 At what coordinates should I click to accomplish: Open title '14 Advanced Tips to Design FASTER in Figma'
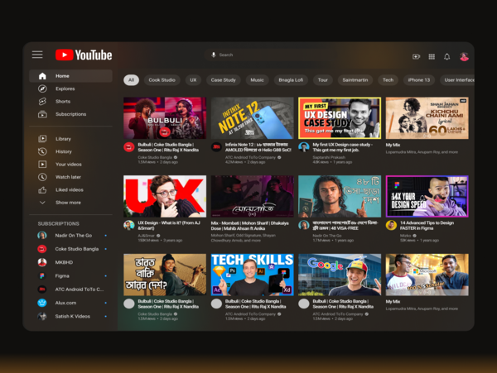coord(427,226)
